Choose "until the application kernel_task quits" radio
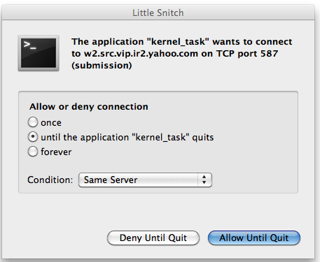The image size is (320, 262). 33,137
